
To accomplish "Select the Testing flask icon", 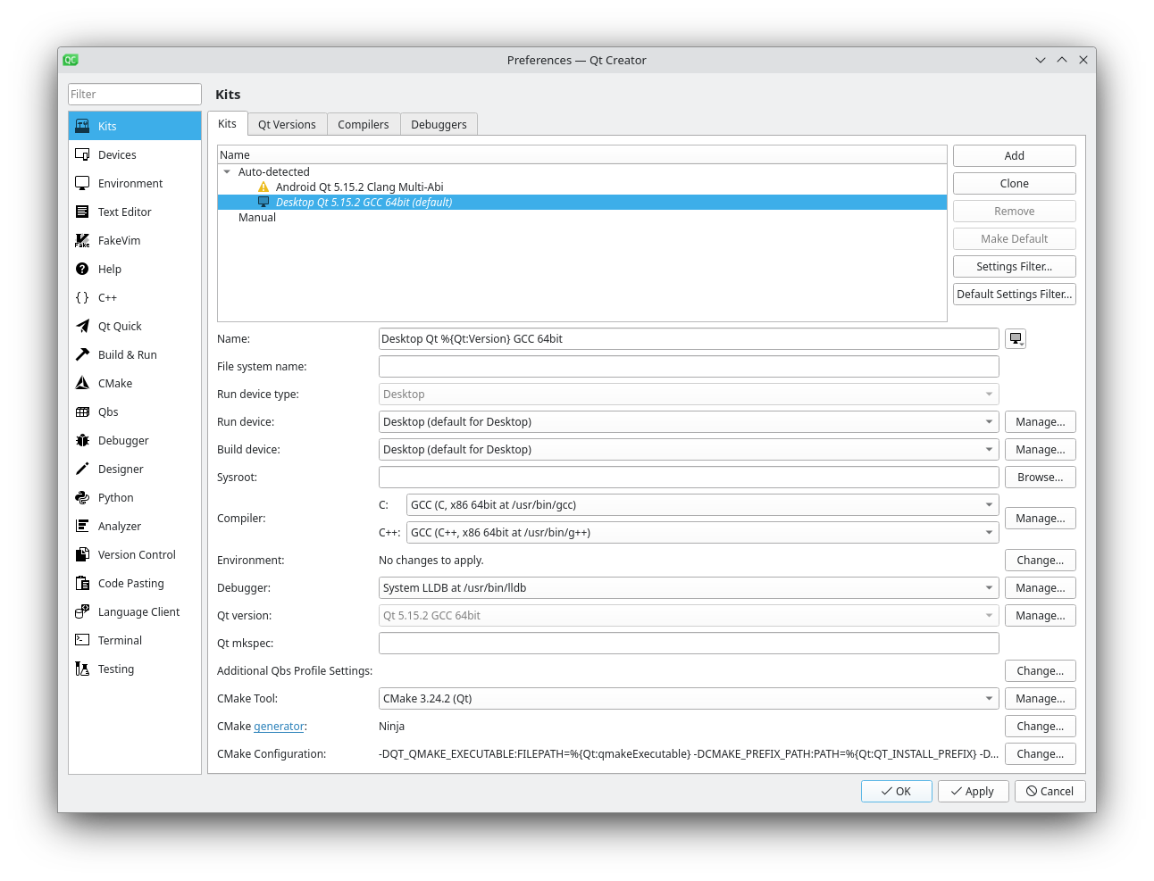I will click(x=82, y=669).
